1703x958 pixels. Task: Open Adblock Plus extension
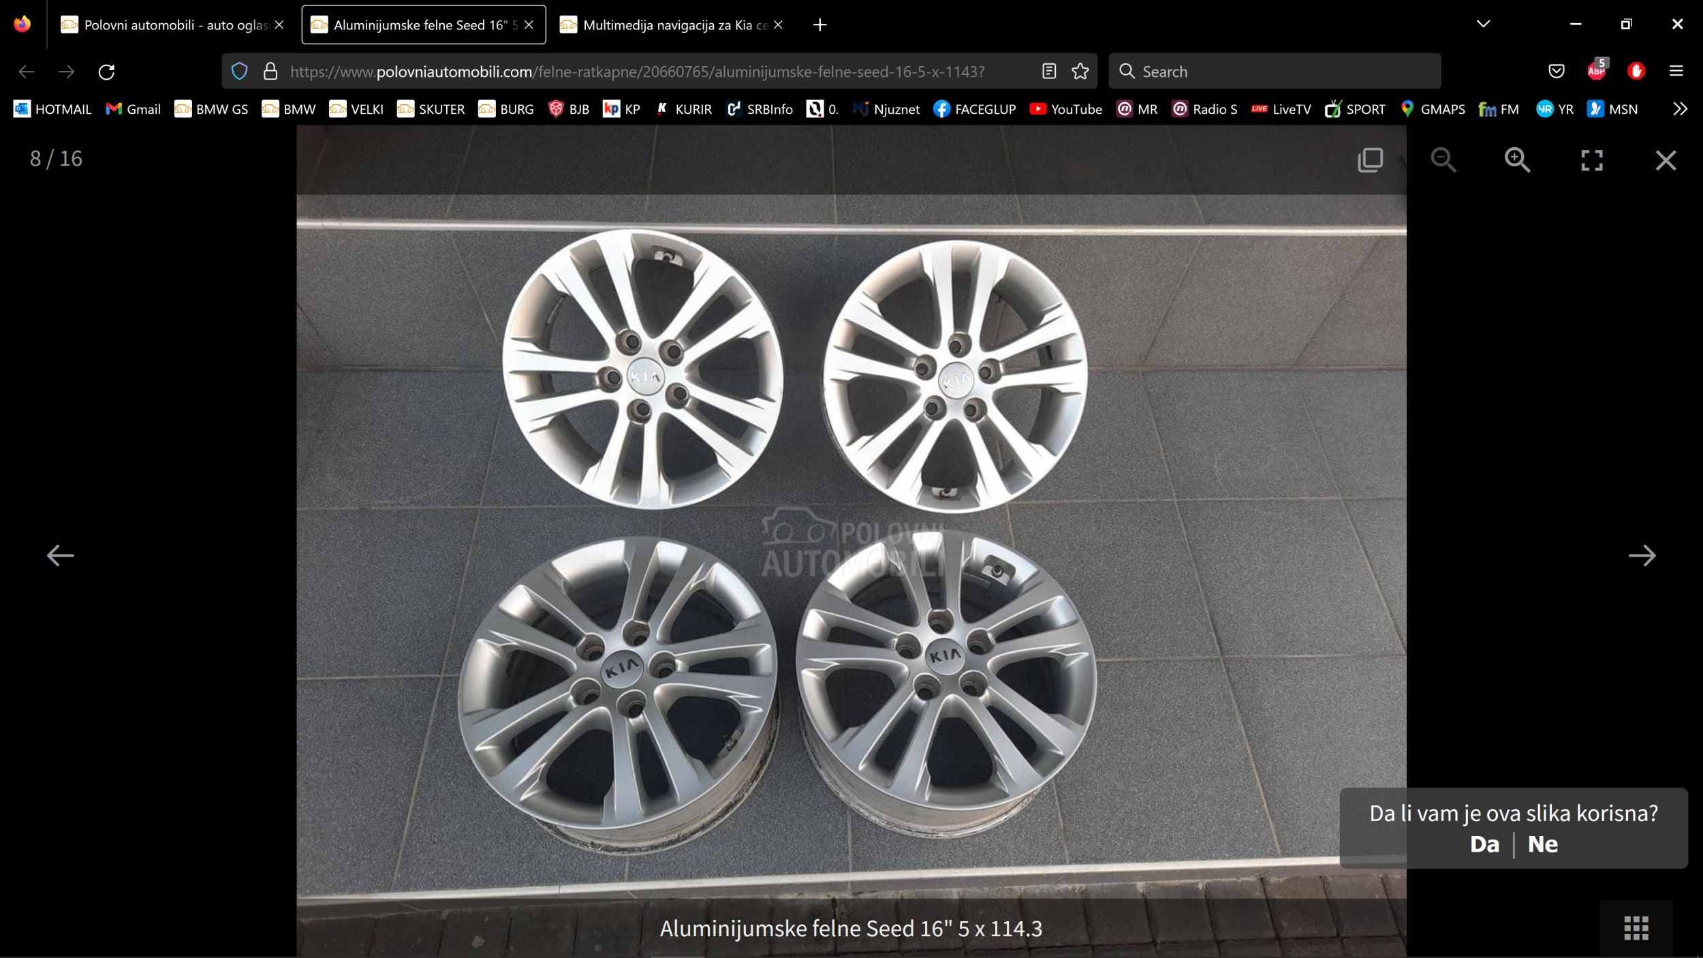pos(1596,70)
